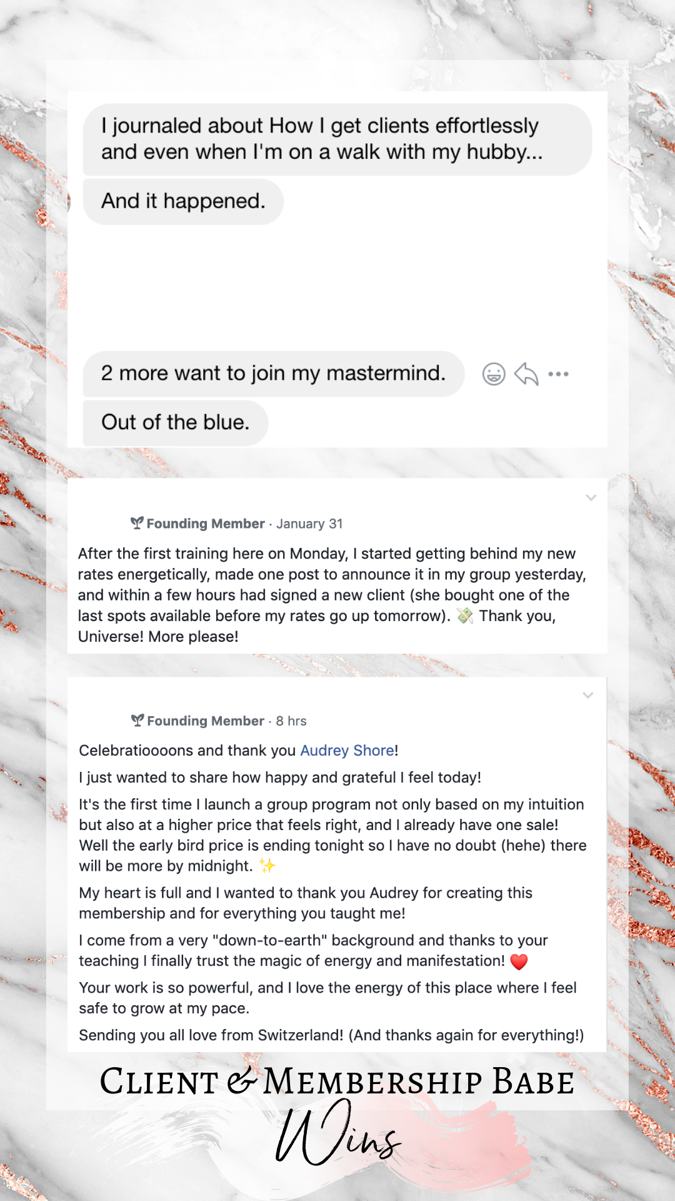Select the 'And it happened.' message bubble
The image size is (675, 1201).
(x=183, y=201)
